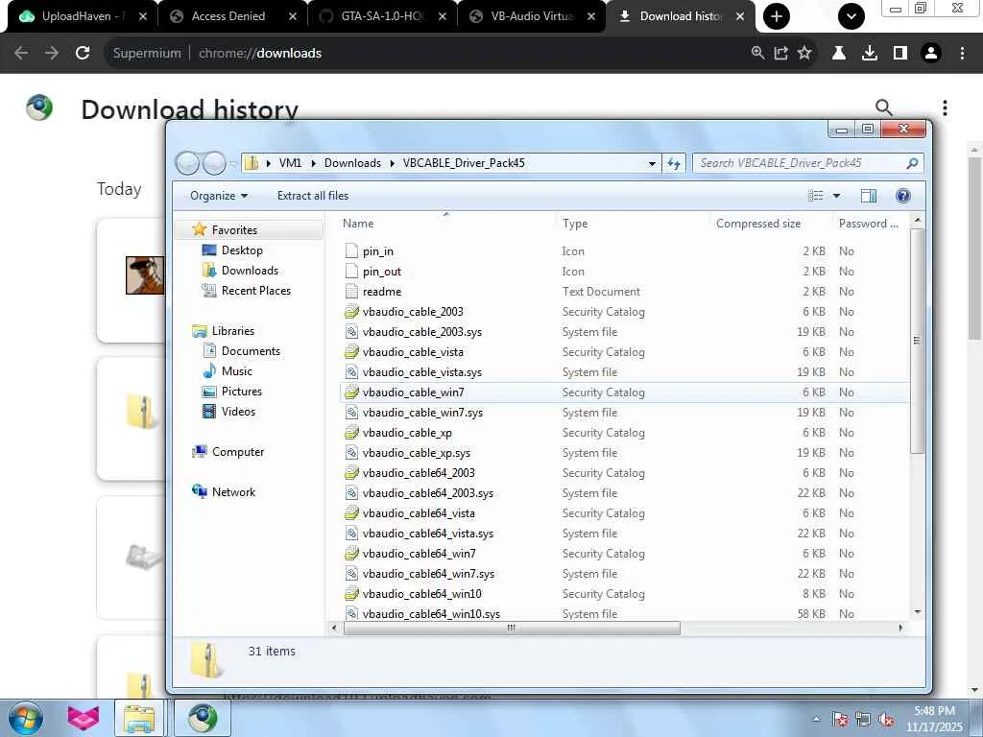Open new browser tab with plus button
The width and height of the screenshot is (983, 737).
click(x=776, y=16)
